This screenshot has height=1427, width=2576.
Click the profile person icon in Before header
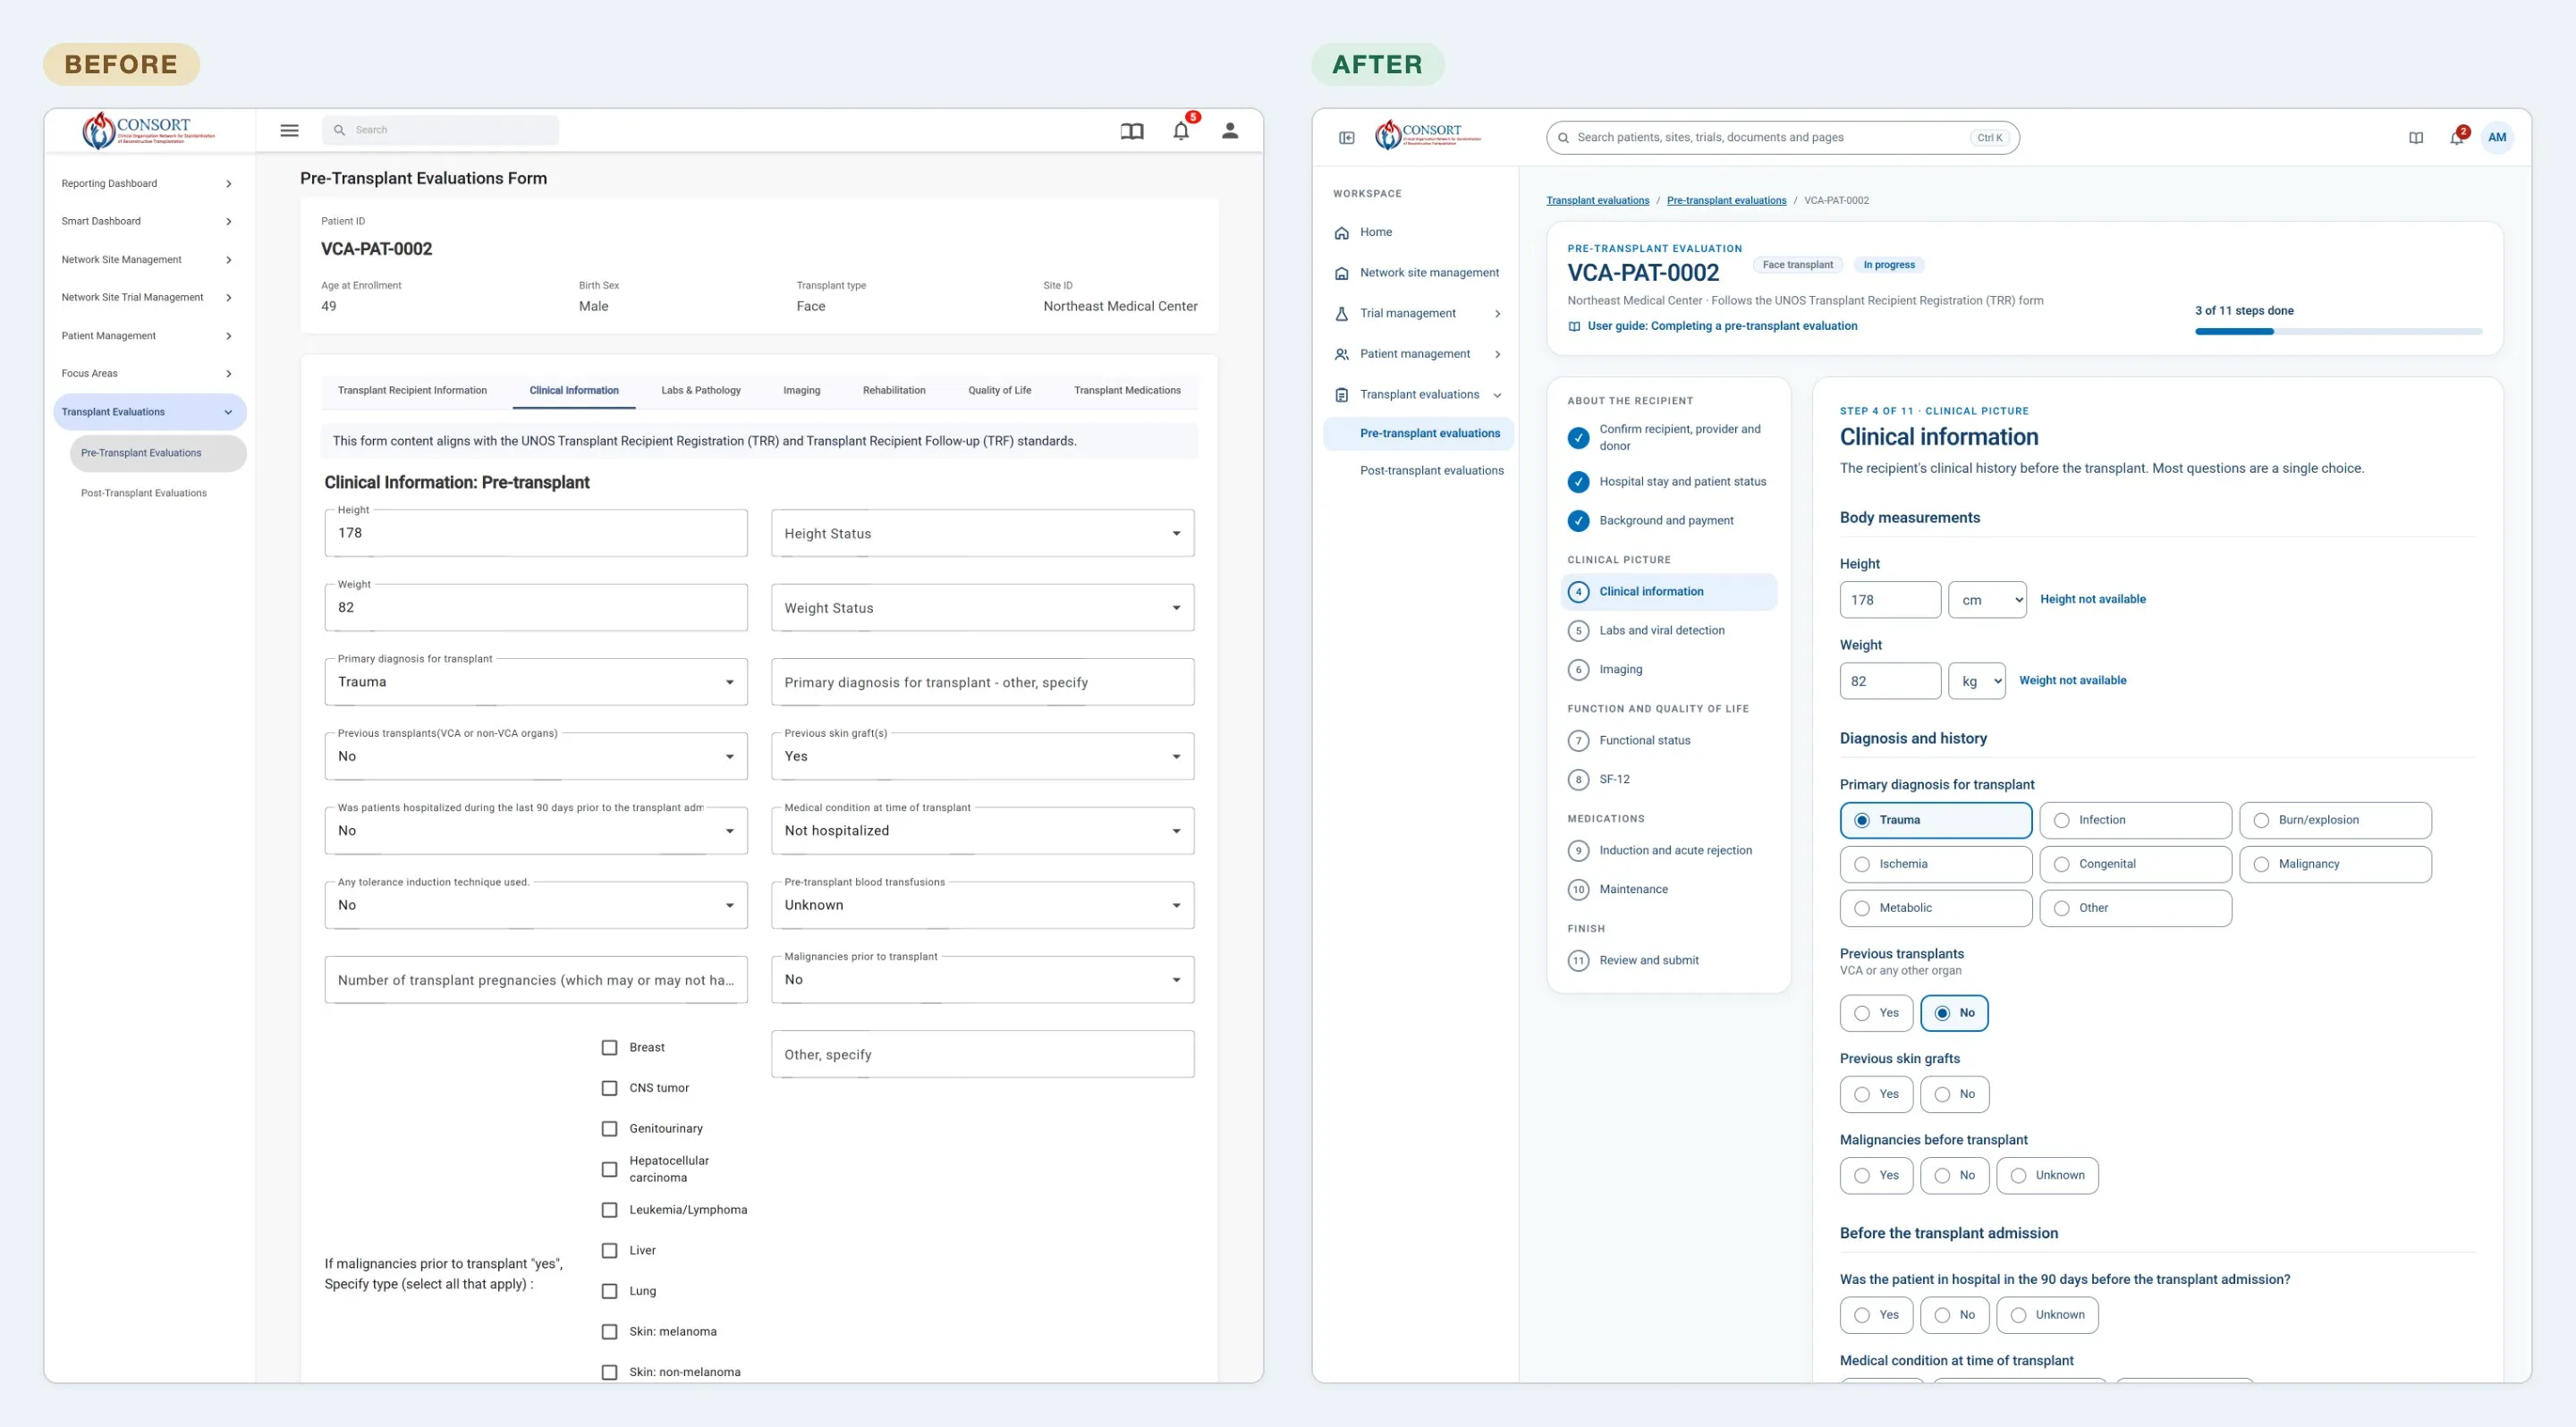(x=1230, y=131)
